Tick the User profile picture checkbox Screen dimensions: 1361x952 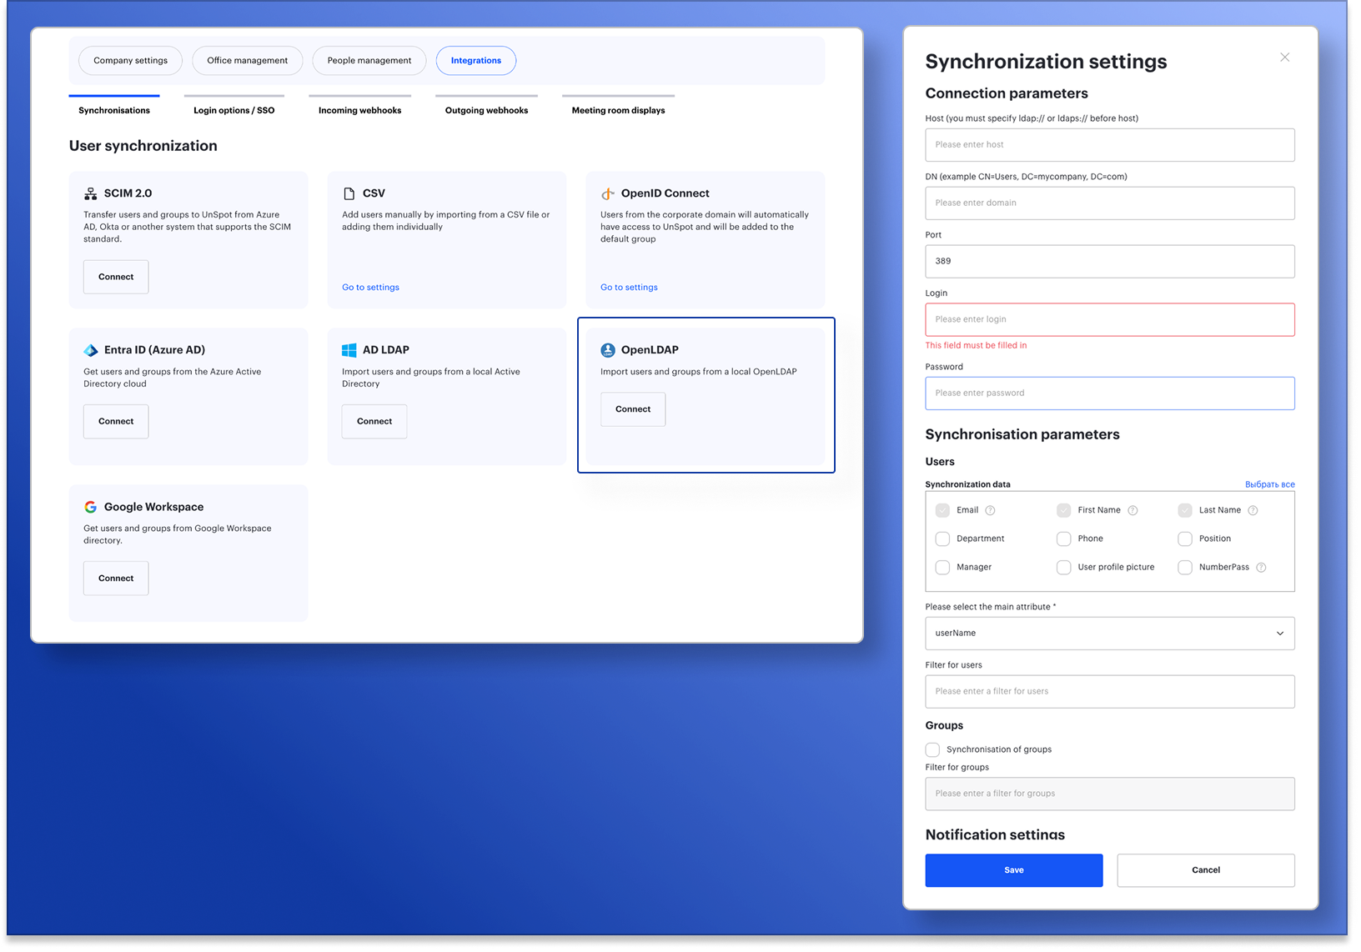coord(1063,568)
